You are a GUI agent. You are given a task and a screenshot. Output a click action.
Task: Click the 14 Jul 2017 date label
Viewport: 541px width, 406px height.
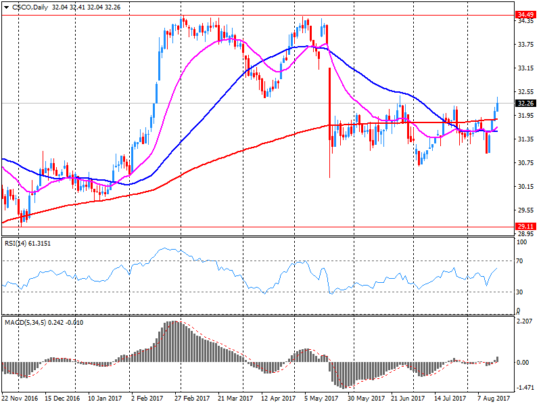click(450, 399)
